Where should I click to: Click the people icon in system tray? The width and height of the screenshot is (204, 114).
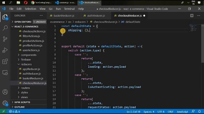[182, 3]
